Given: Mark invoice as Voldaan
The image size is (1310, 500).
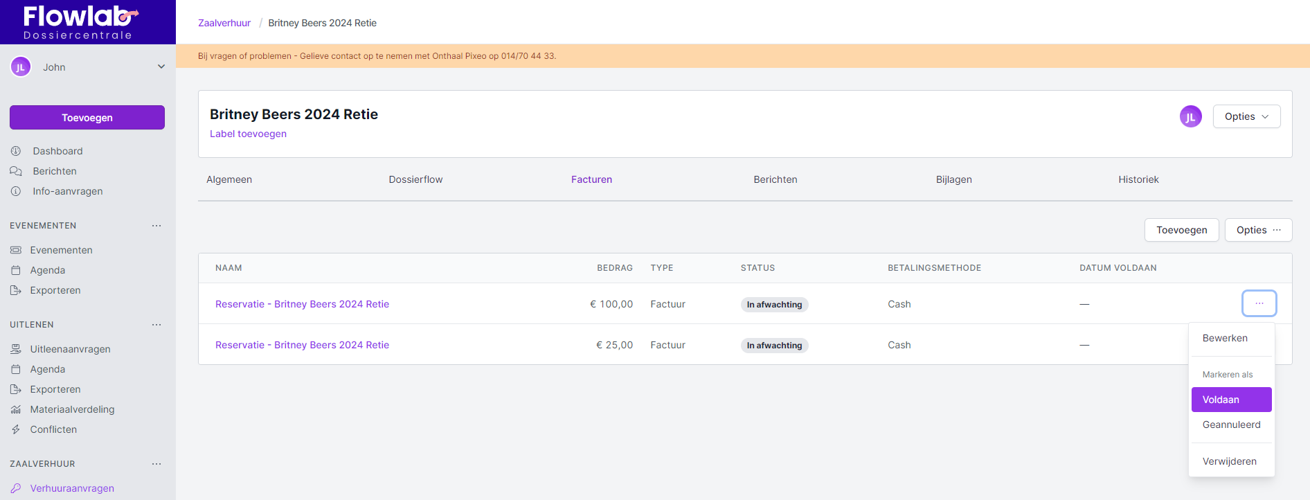Looking at the screenshot, I should (1231, 400).
